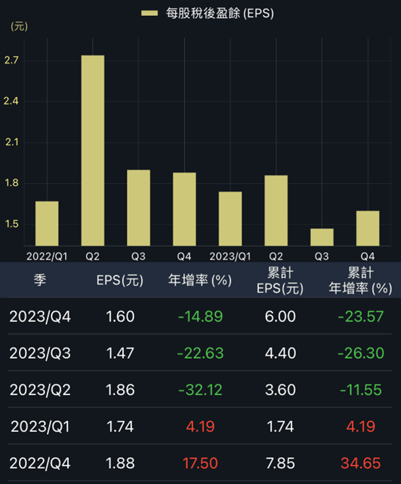Click the EPS value 1.88
The height and width of the screenshot is (484, 401).
click(120, 464)
